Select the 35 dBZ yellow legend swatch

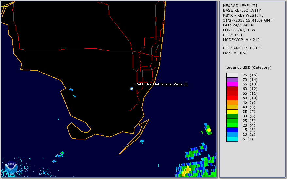(232, 112)
